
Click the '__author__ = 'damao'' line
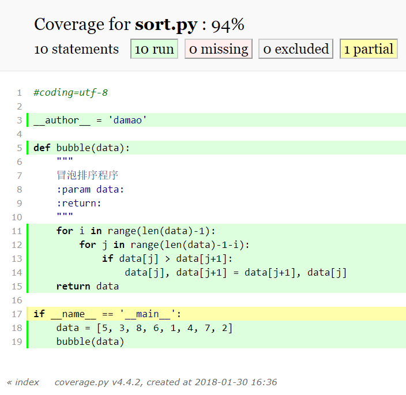tap(90, 120)
